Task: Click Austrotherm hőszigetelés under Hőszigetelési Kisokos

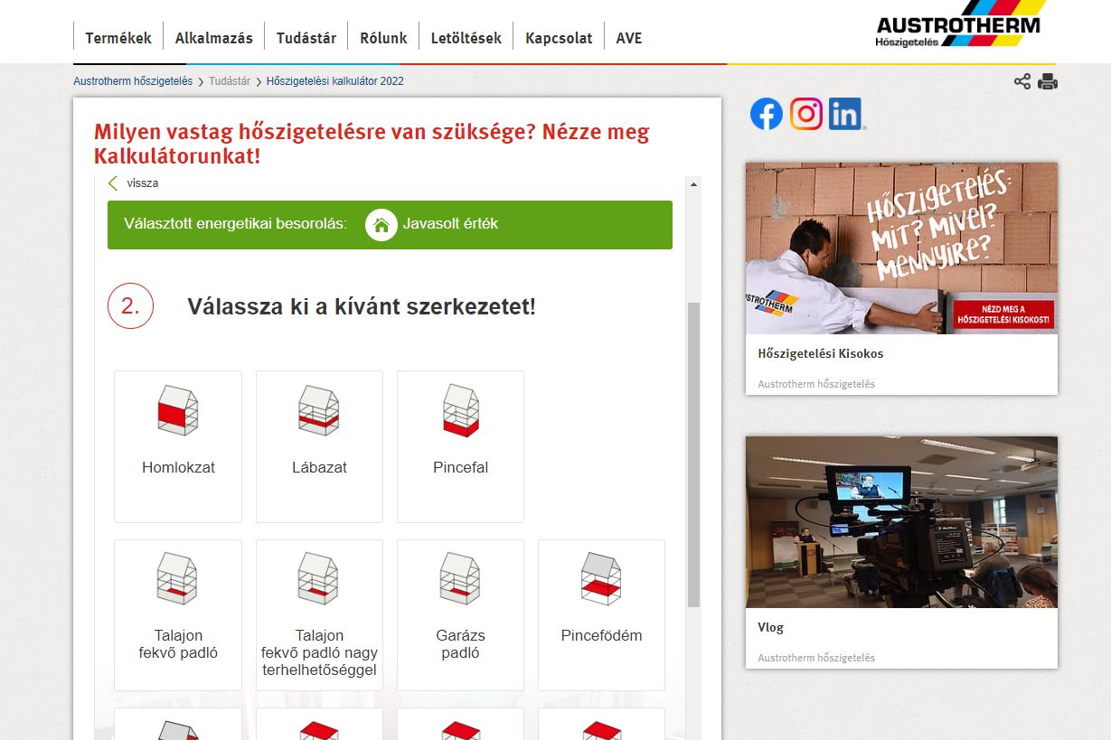Action: click(x=816, y=384)
